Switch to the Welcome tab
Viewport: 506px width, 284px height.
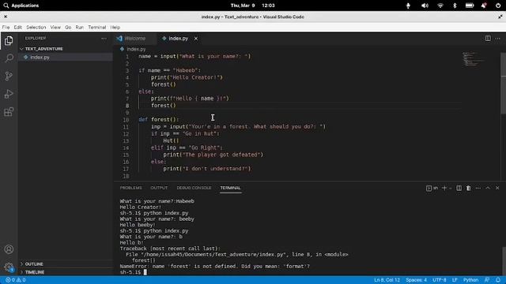point(135,39)
